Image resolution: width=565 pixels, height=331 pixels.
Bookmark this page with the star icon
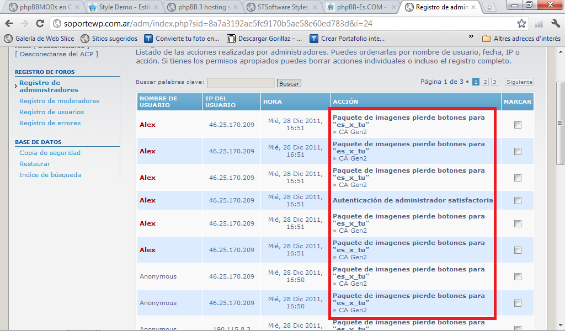pos(521,24)
